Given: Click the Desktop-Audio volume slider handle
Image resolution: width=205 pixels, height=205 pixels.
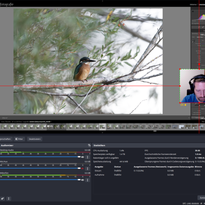Looking at the screenshot, I should tap(79, 157).
